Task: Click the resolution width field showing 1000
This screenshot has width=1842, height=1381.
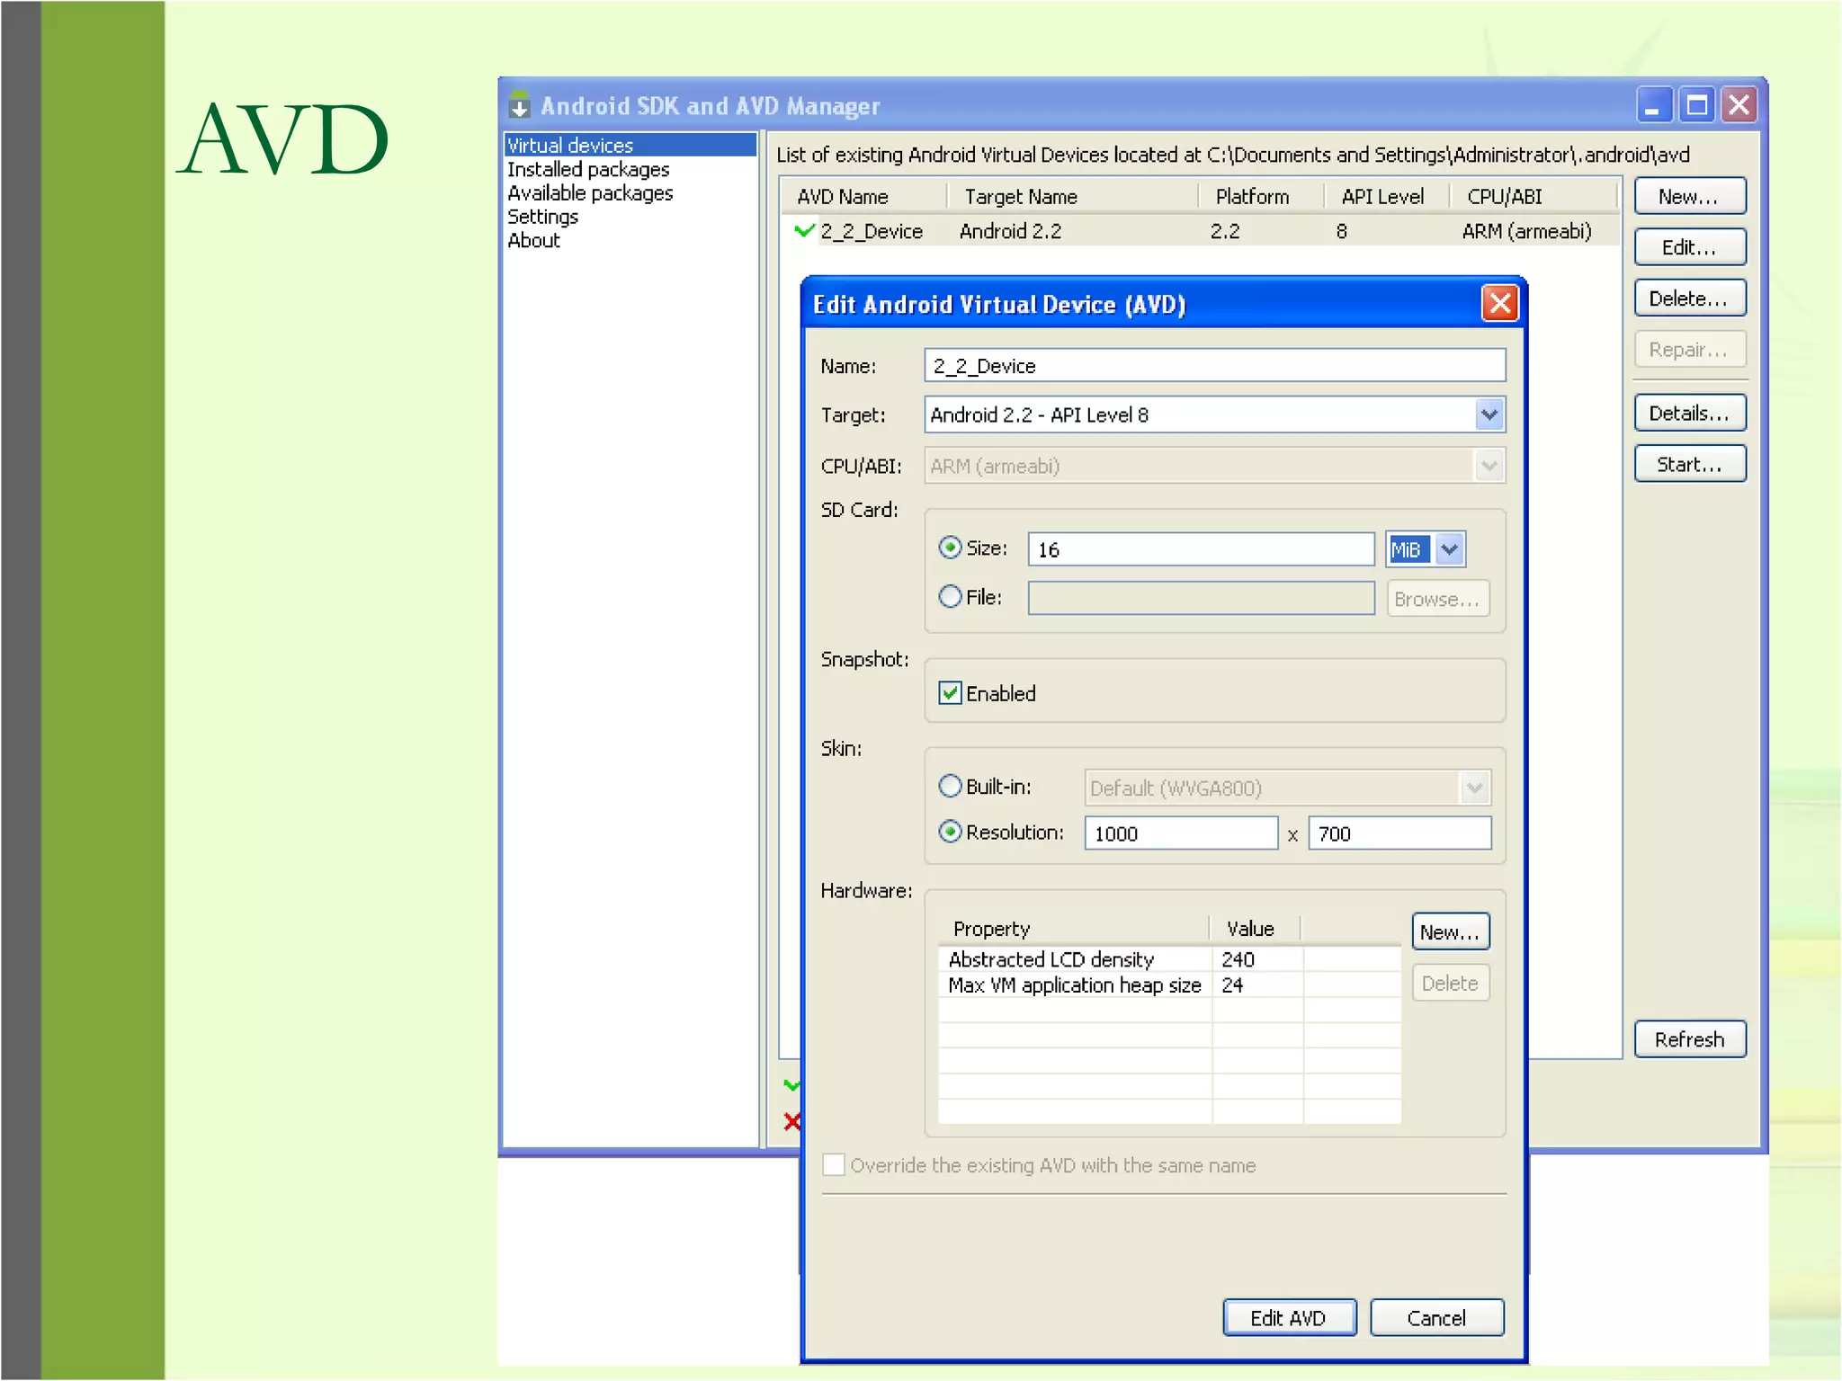Action: click(x=1181, y=833)
